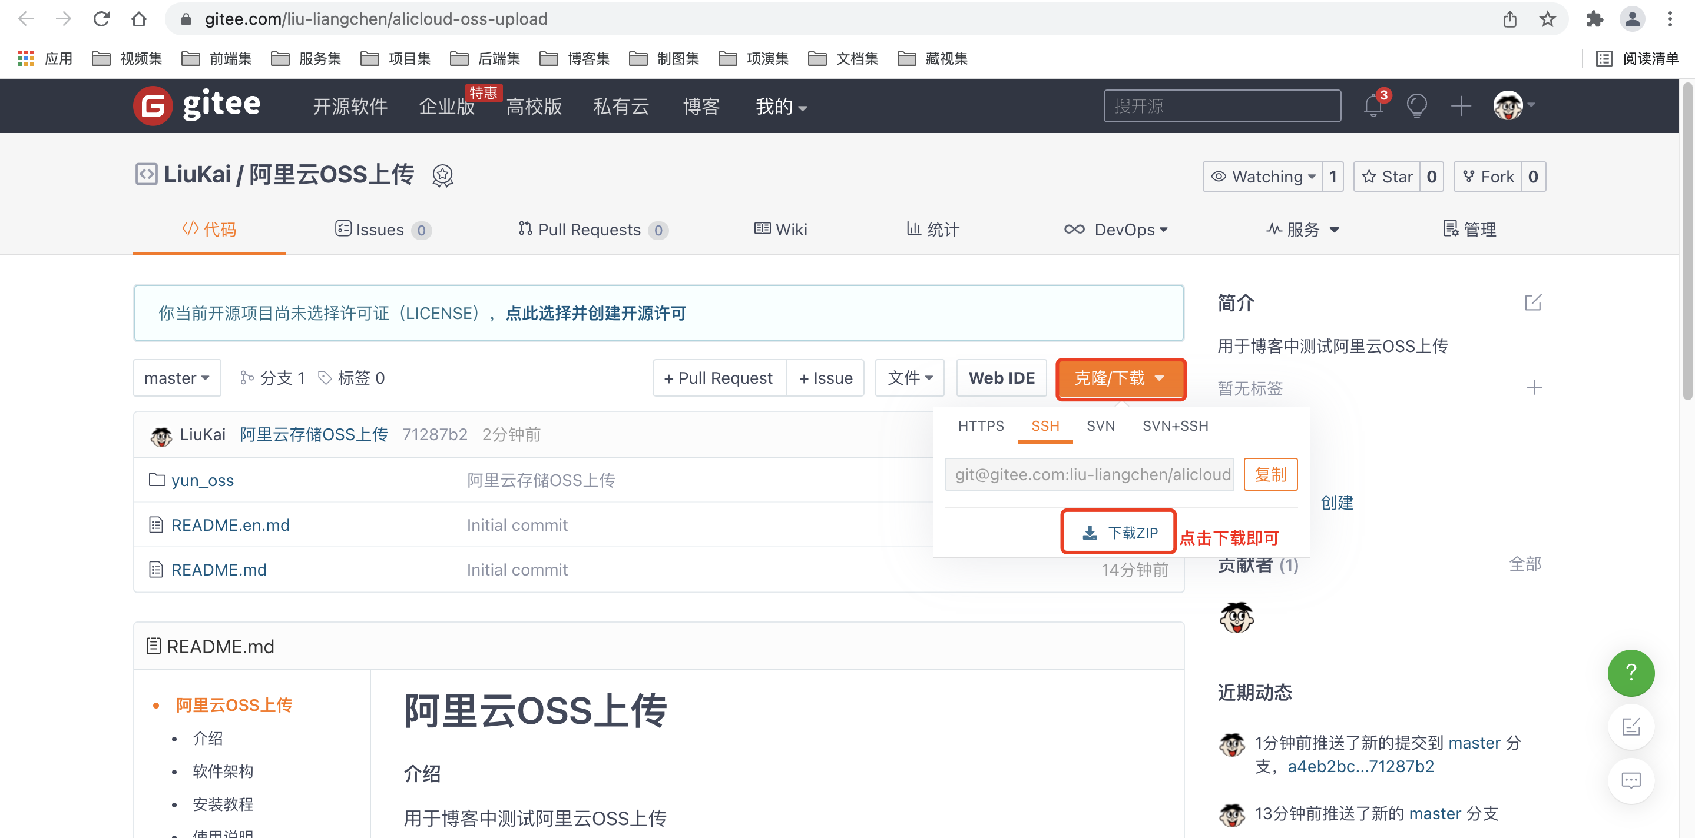1695x838 pixels.
Task: Click contributor avatar under 贡献者
Action: click(x=1236, y=618)
